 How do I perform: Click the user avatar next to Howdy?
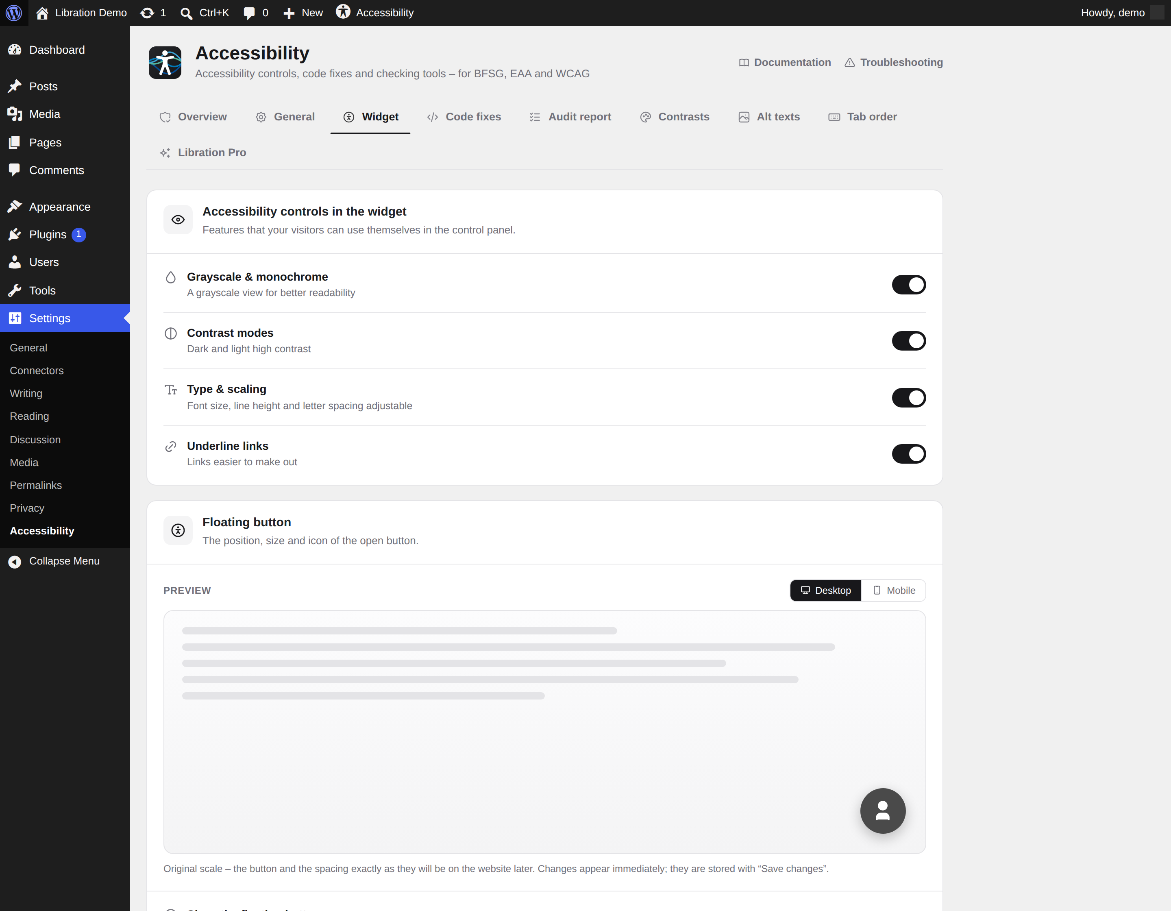click(1156, 13)
